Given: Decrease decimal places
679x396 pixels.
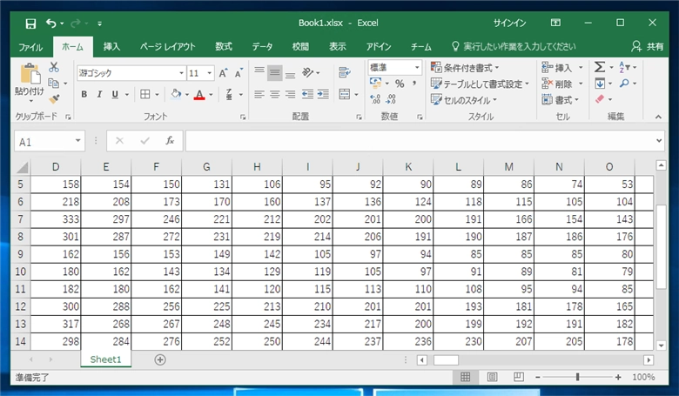Looking at the screenshot, I should tap(391, 99).
